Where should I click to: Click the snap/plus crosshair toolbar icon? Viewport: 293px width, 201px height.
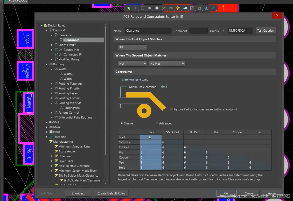click(135, 8)
